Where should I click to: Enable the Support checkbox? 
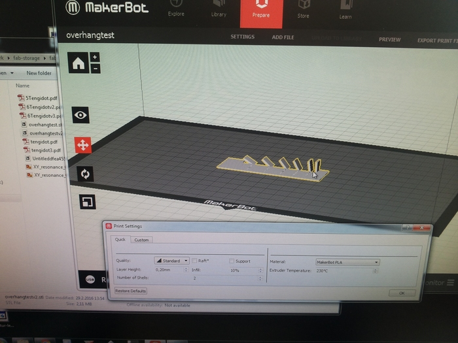(x=232, y=261)
